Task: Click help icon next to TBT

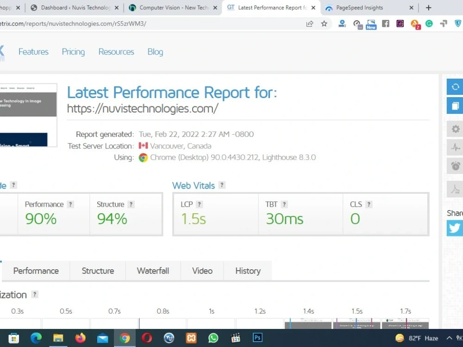Action: 284,204
